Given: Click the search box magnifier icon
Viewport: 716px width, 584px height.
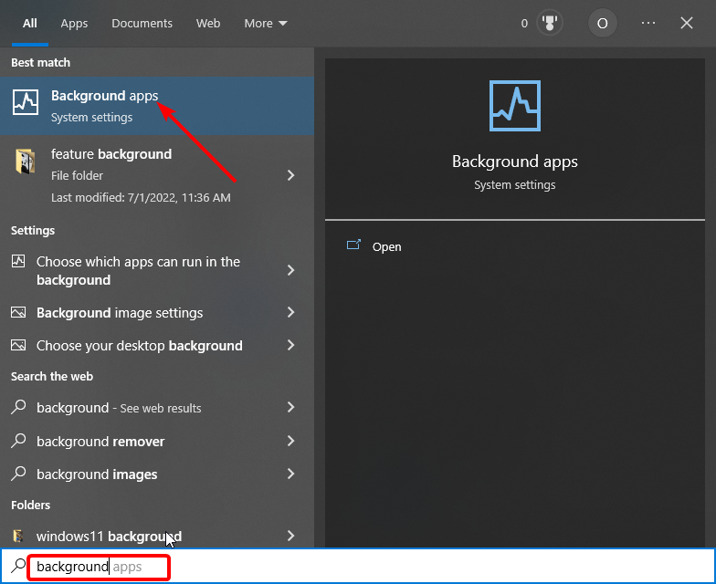Looking at the screenshot, I should 18,566.
